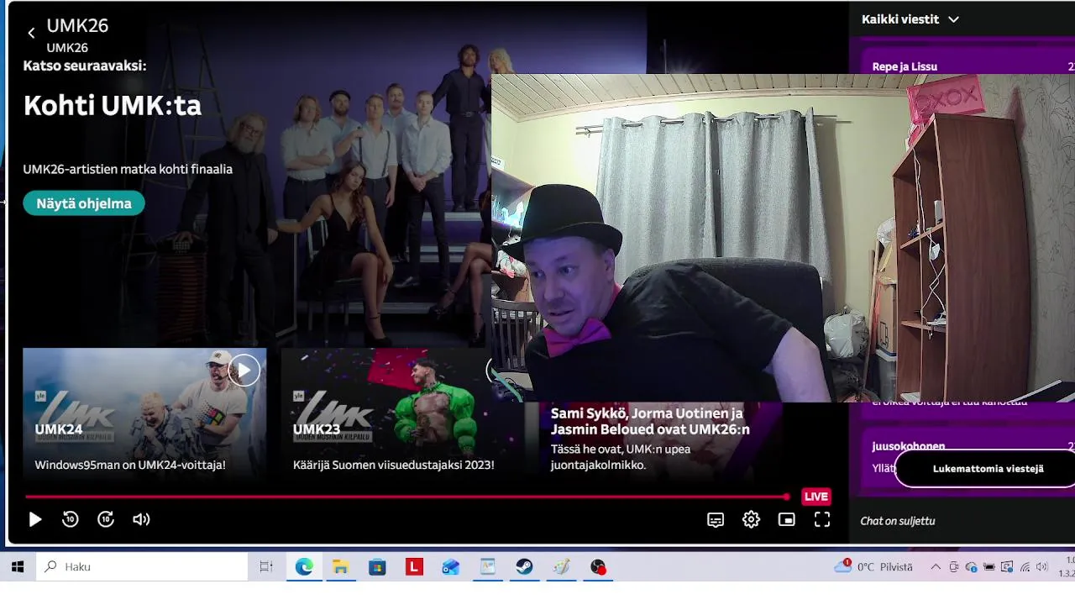Open Meet Now tray icon
The image size is (1075, 605).
[954, 567]
